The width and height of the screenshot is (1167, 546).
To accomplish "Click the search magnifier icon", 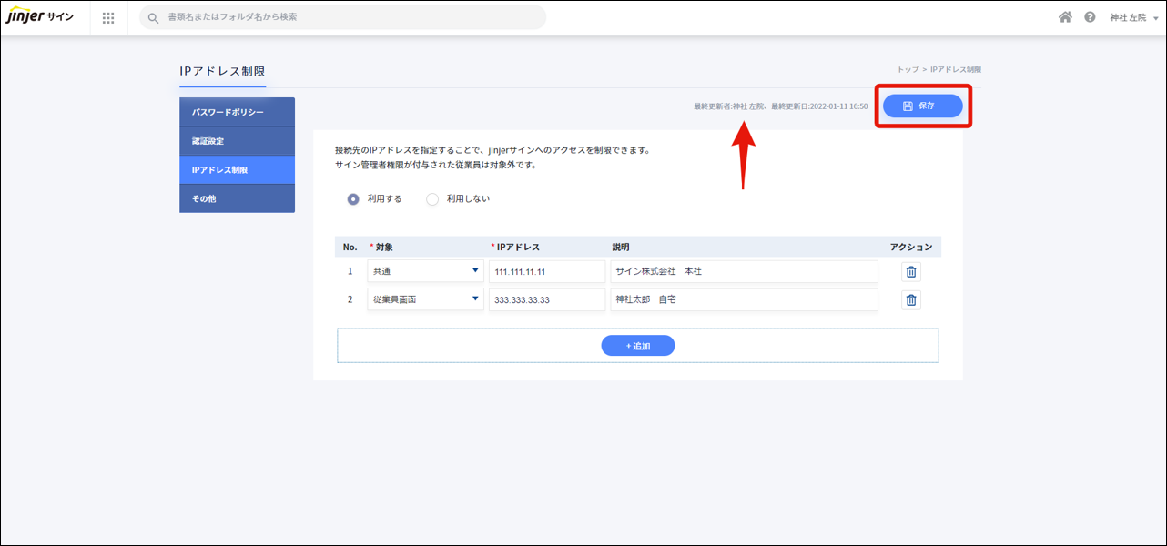I will click(x=153, y=18).
